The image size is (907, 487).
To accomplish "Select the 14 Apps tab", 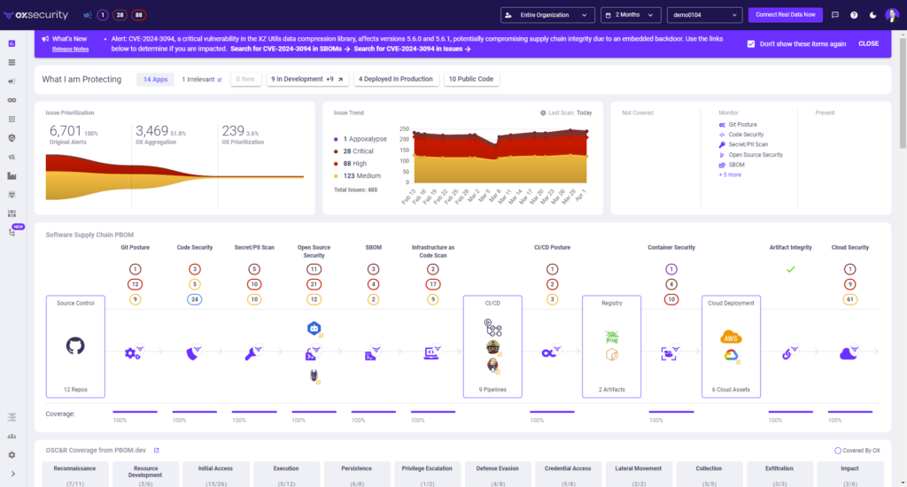I will pyautogui.click(x=155, y=79).
